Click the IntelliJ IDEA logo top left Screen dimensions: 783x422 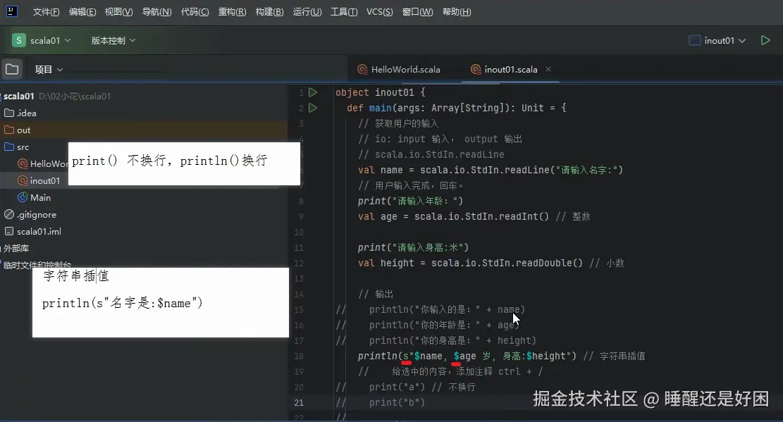[x=9, y=11]
